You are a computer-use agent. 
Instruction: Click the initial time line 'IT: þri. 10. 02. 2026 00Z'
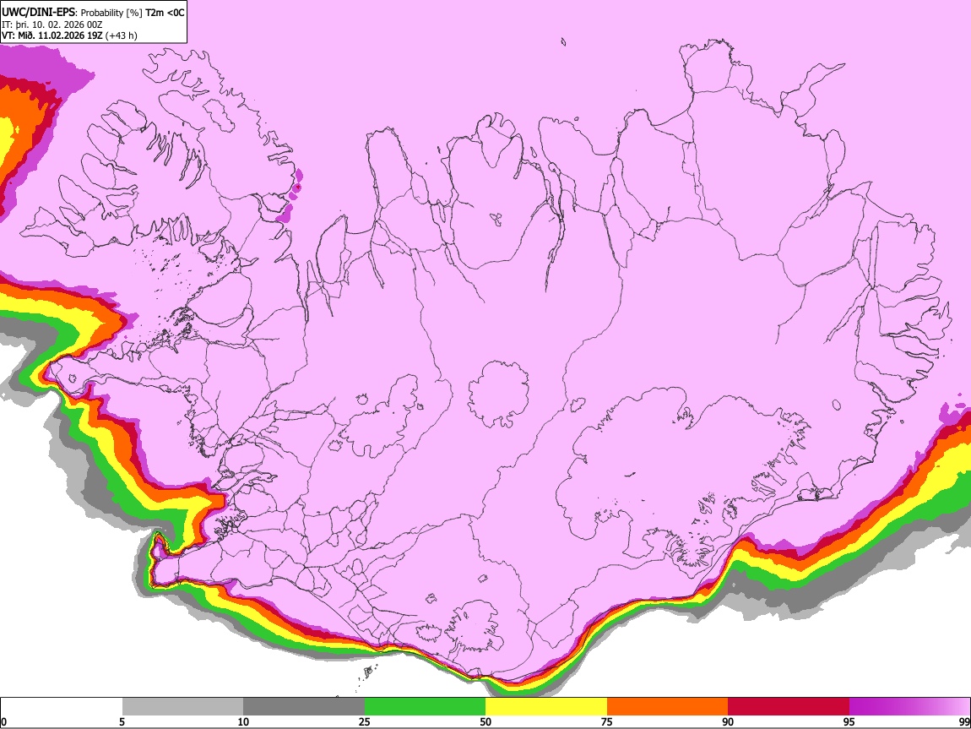coord(52,24)
